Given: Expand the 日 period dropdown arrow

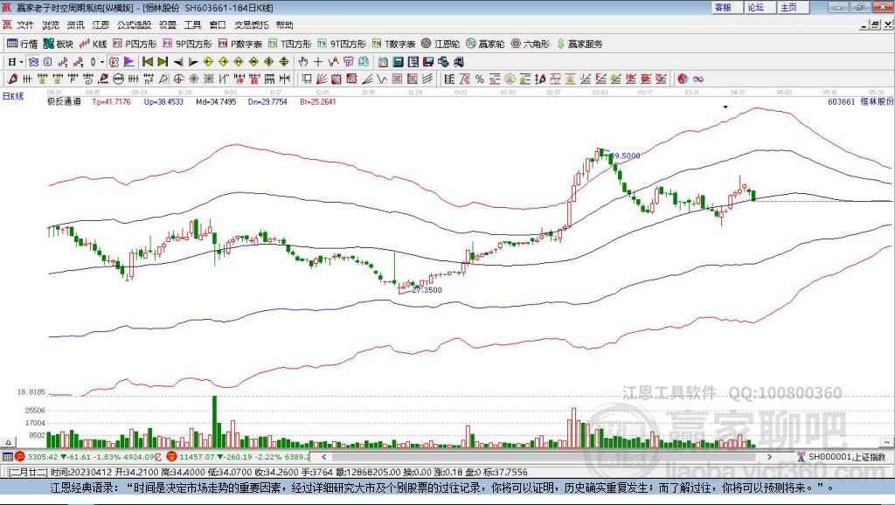Looking at the screenshot, I should (x=21, y=62).
